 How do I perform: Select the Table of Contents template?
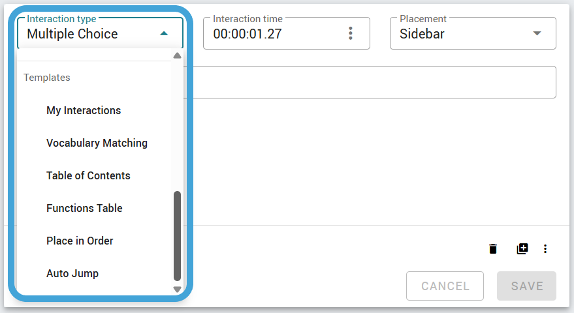click(88, 175)
